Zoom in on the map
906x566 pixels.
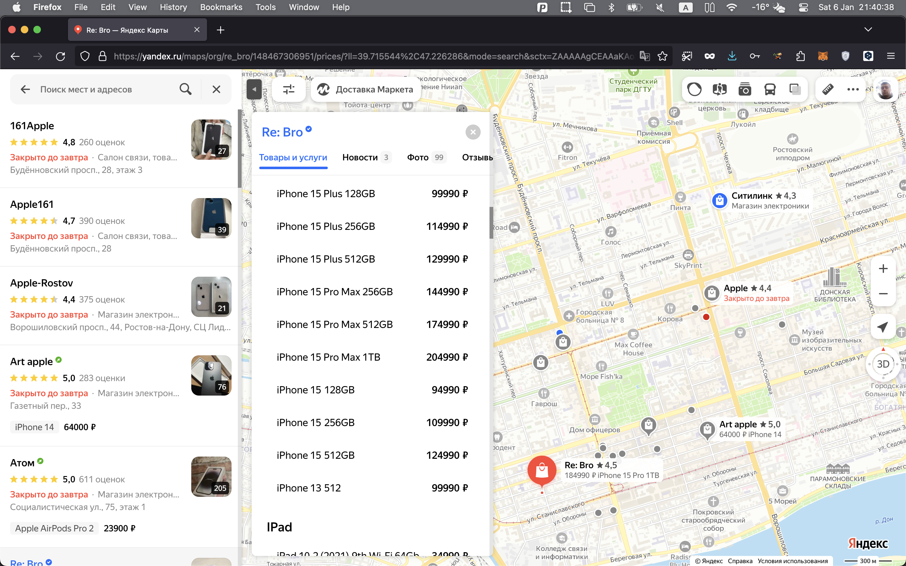[x=883, y=269]
